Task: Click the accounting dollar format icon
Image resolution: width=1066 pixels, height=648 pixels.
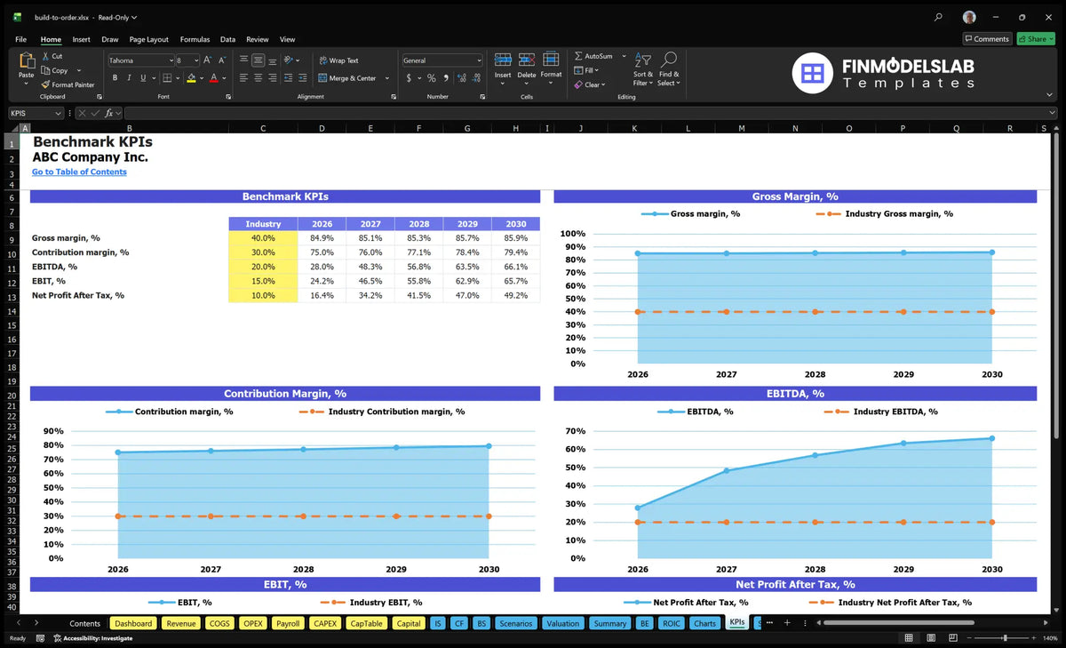Action: pos(409,78)
